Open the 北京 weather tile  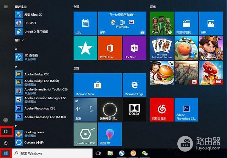pos(85,109)
